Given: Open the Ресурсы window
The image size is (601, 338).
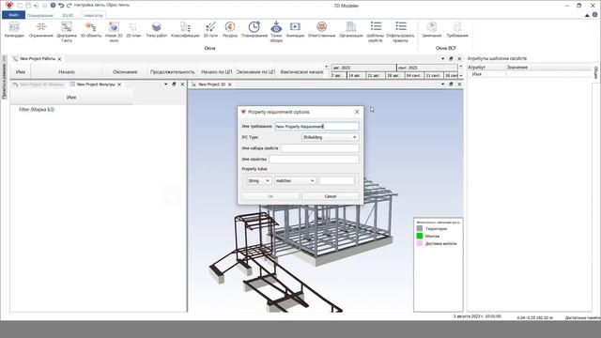Looking at the screenshot, I should [x=230, y=29].
